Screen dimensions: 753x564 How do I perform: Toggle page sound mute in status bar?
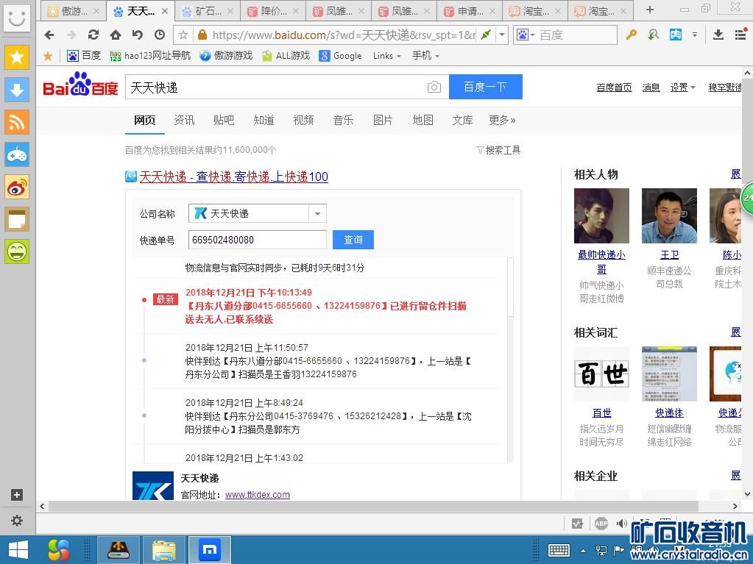622,524
